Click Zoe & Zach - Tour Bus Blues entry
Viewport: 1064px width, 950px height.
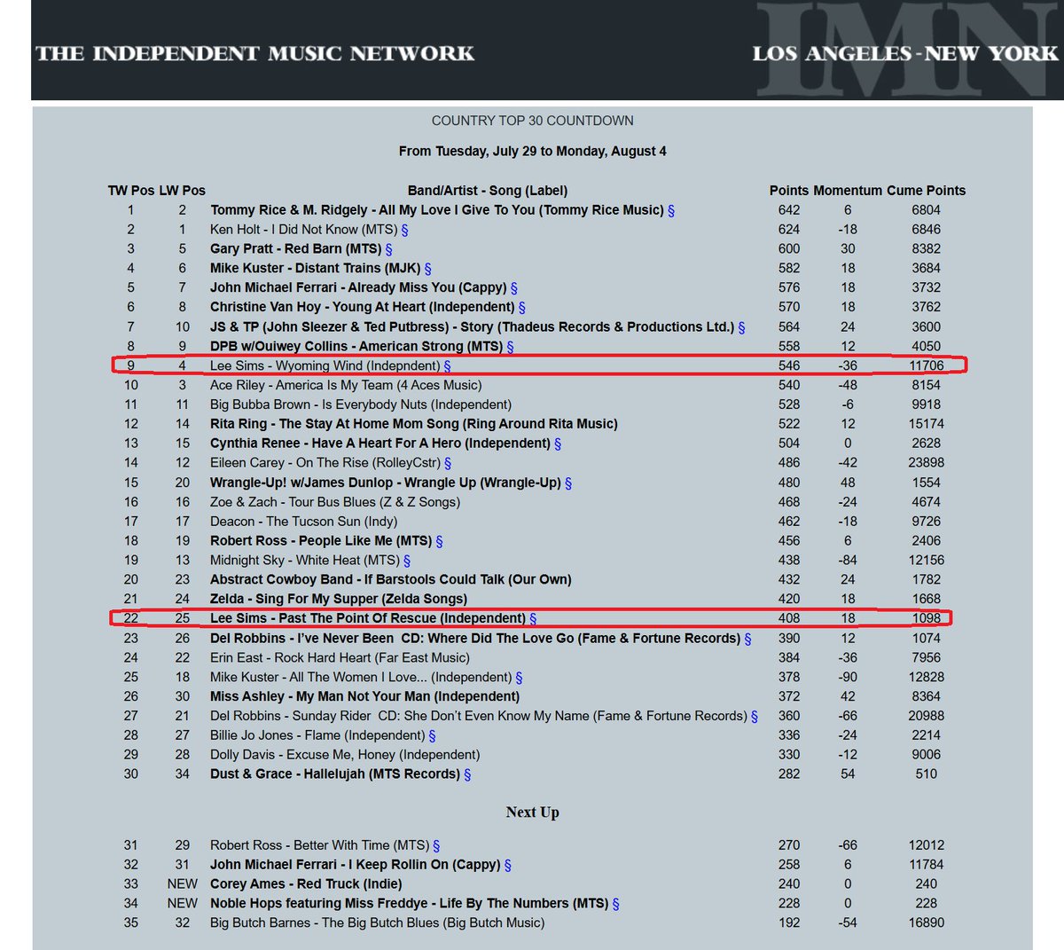[x=335, y=502]
